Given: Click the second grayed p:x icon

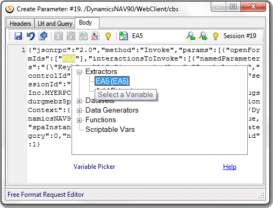Looking at the screenshot, I should pos(71,36).
